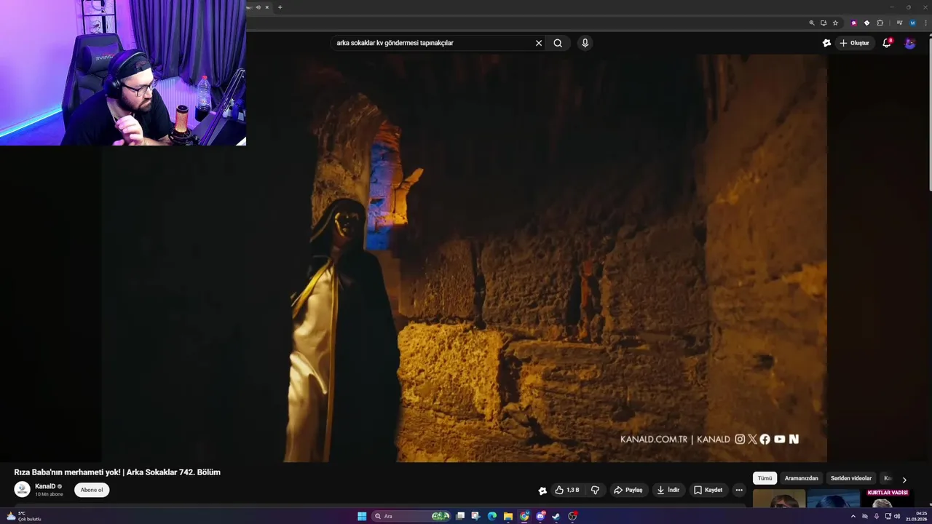The width and height of the screenshot is (932, 524).
Task: Open the clock showing 04:25
Action: [x=916, y=516]
